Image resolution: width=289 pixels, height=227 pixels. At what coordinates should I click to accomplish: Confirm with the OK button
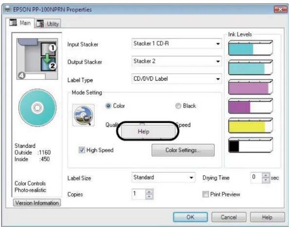tap(190, 217)
